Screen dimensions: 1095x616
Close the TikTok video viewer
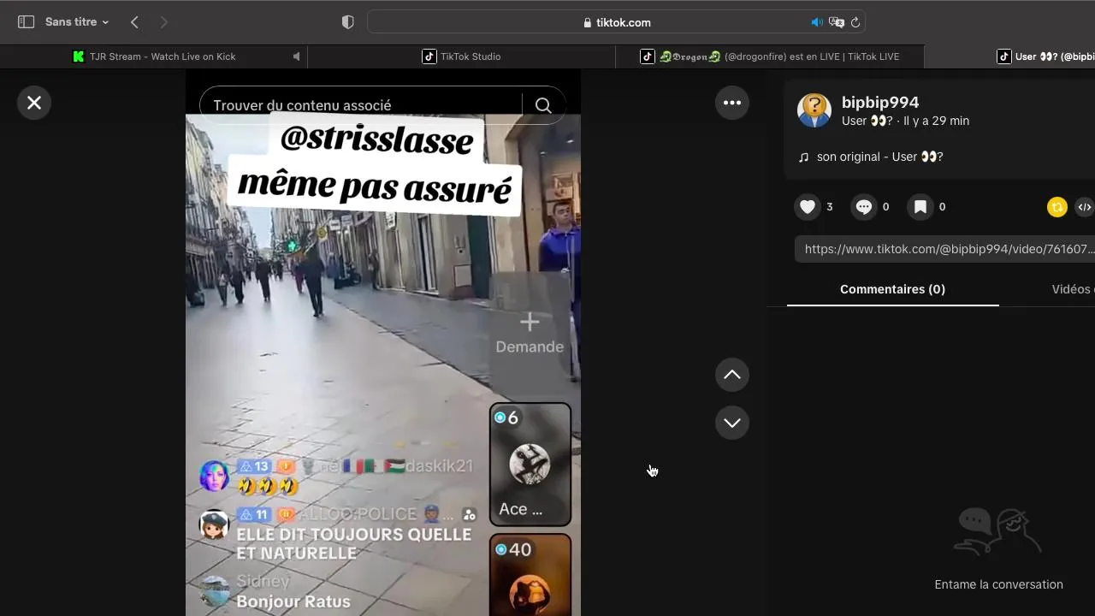point(34,103)
